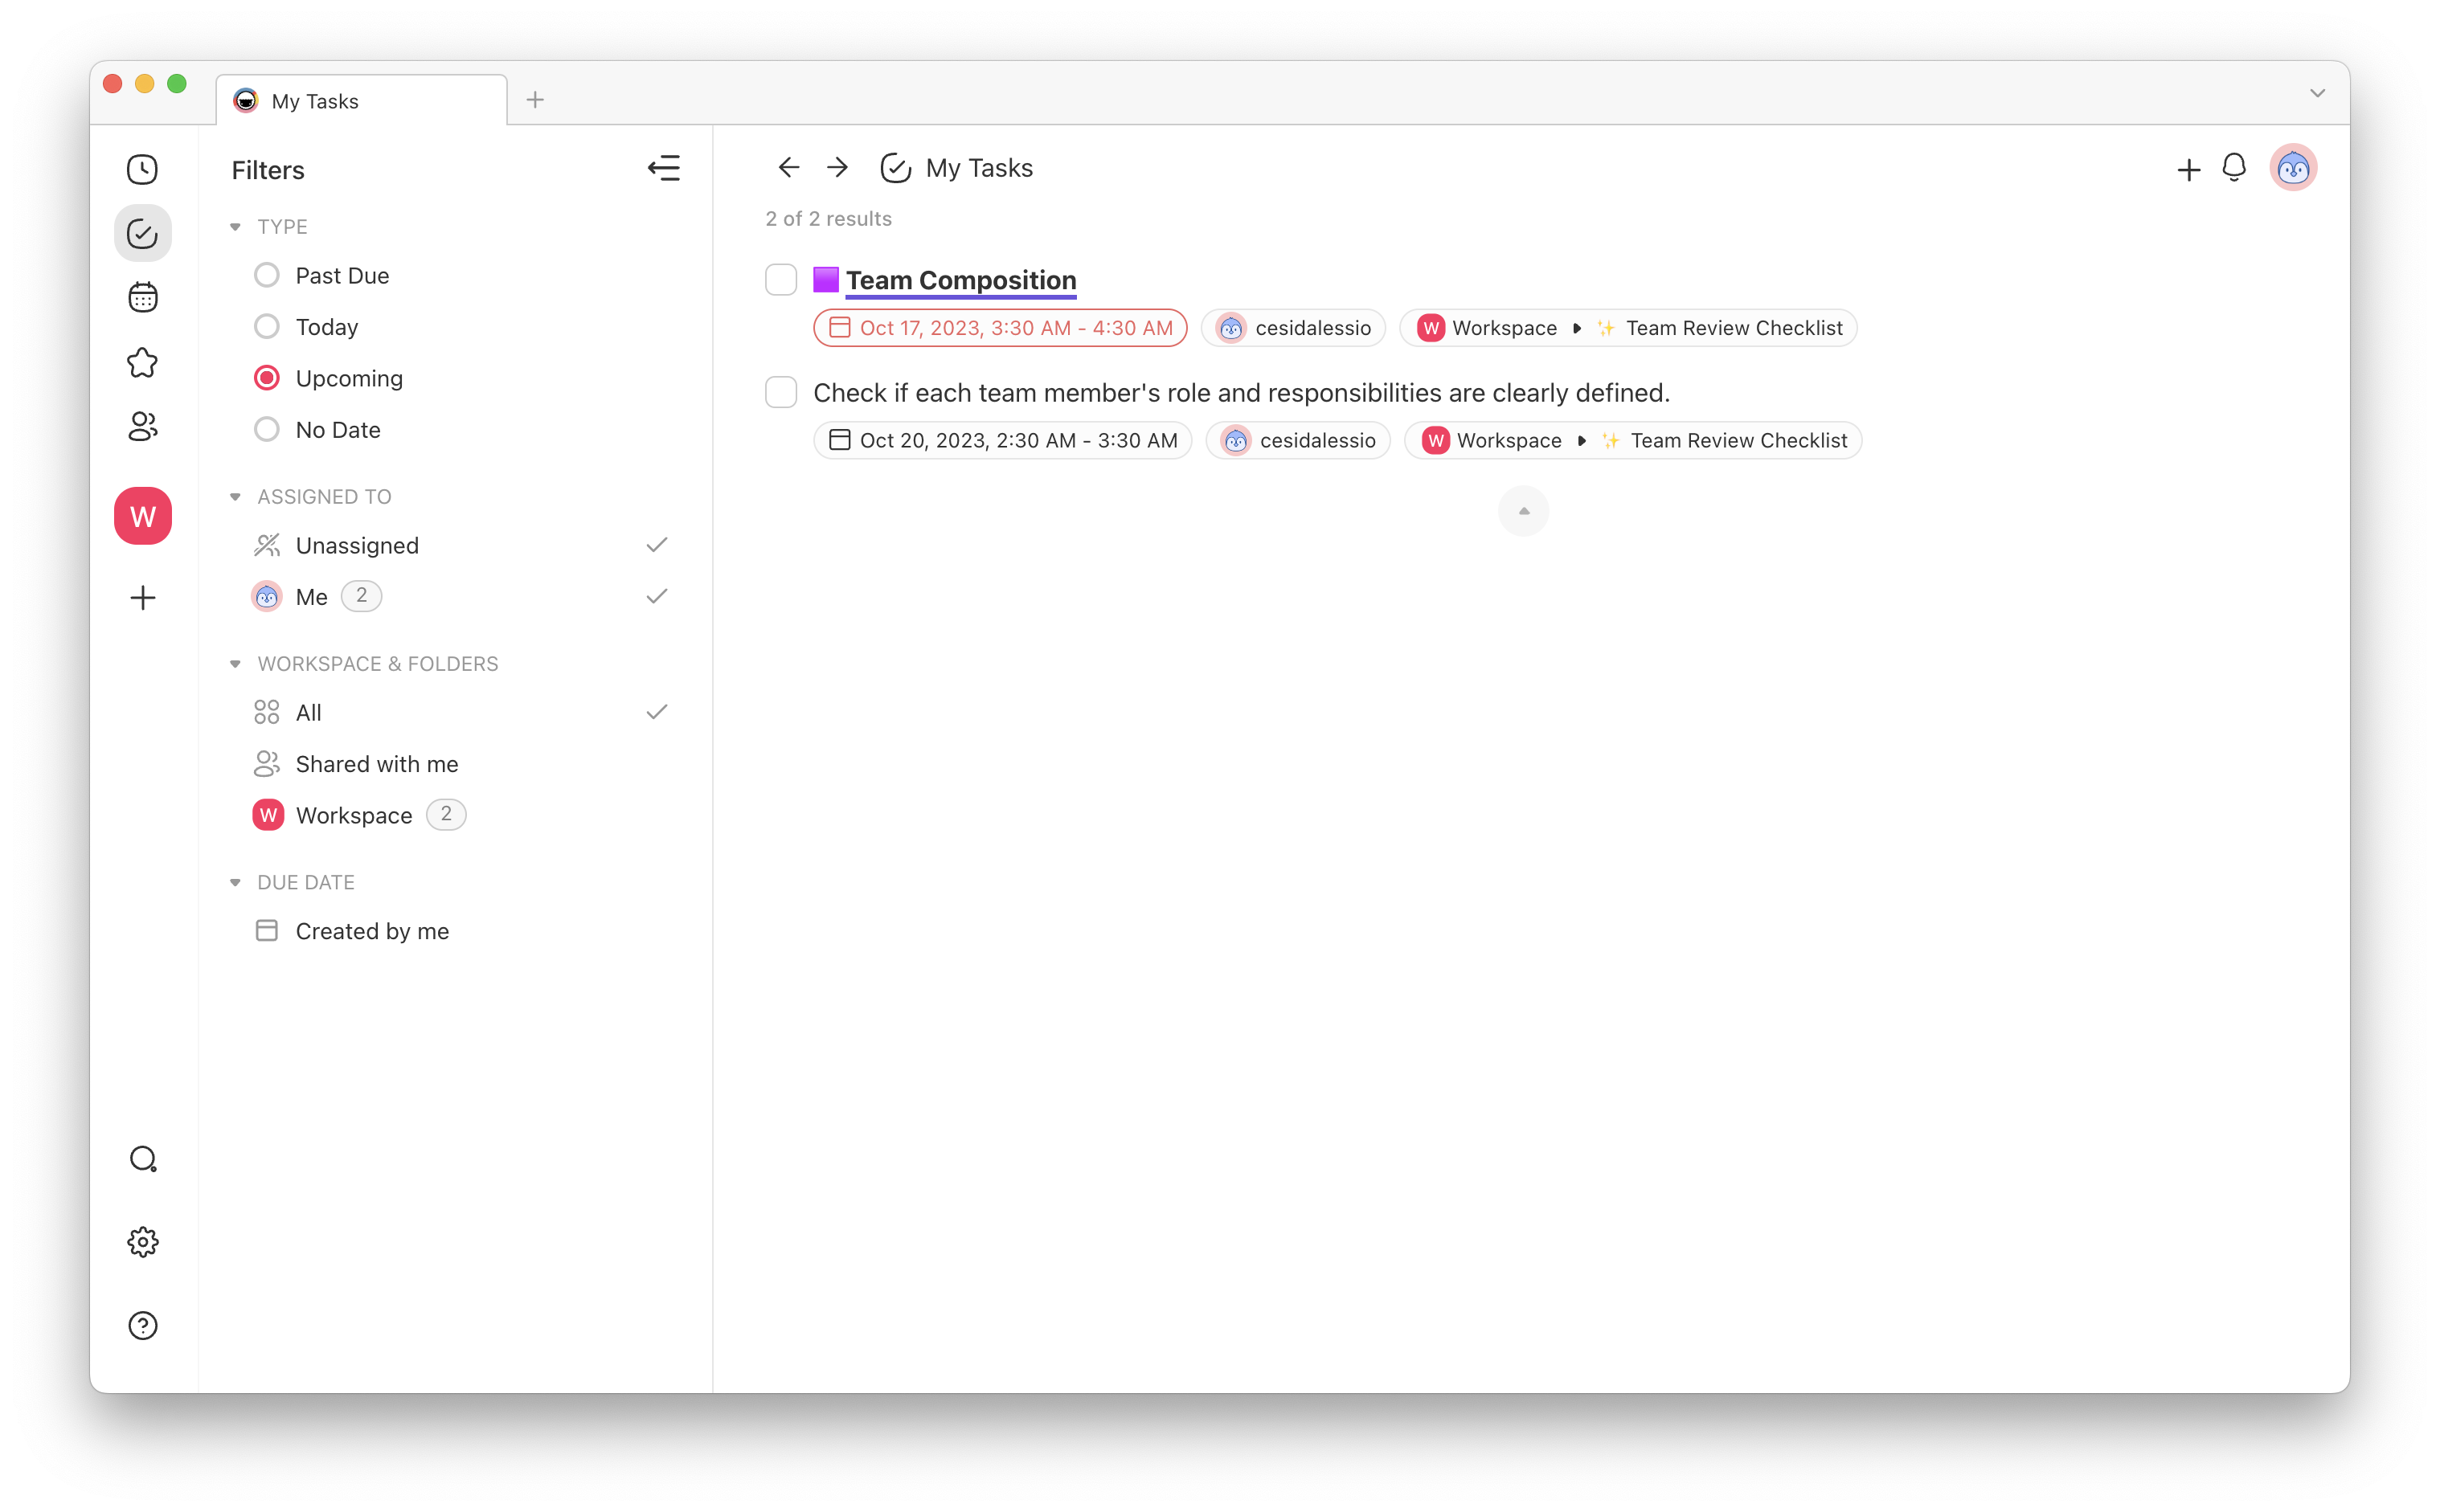Open search from the sidebar
This screenshot has height=1512, width=2440.
[x=142, y=1159]
